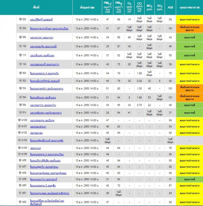The height and width of the screenshot is (206, 203).
Task: Click the marker icon beside station b59
Action: click(x=20, y=179)
